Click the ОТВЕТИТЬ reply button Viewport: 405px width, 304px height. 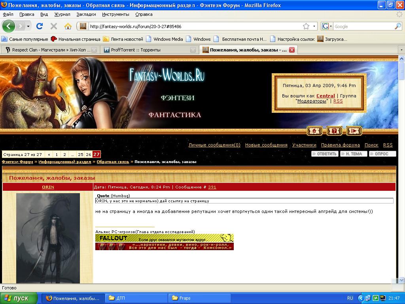(325, 154)
